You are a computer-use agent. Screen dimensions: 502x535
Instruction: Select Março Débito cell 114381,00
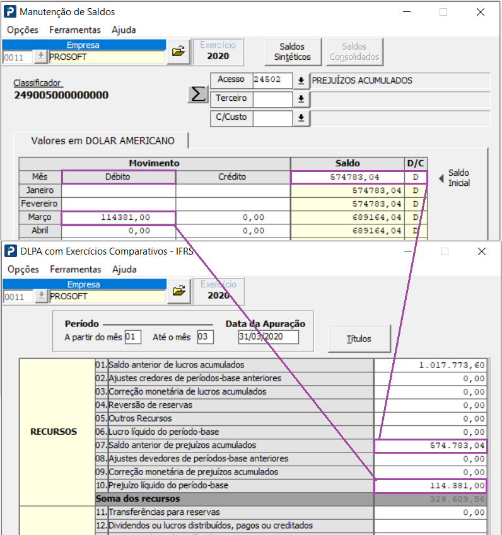(x=119, y=217)
